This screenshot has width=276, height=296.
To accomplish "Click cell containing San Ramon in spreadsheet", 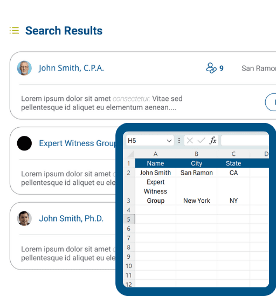I will (196, 173).
